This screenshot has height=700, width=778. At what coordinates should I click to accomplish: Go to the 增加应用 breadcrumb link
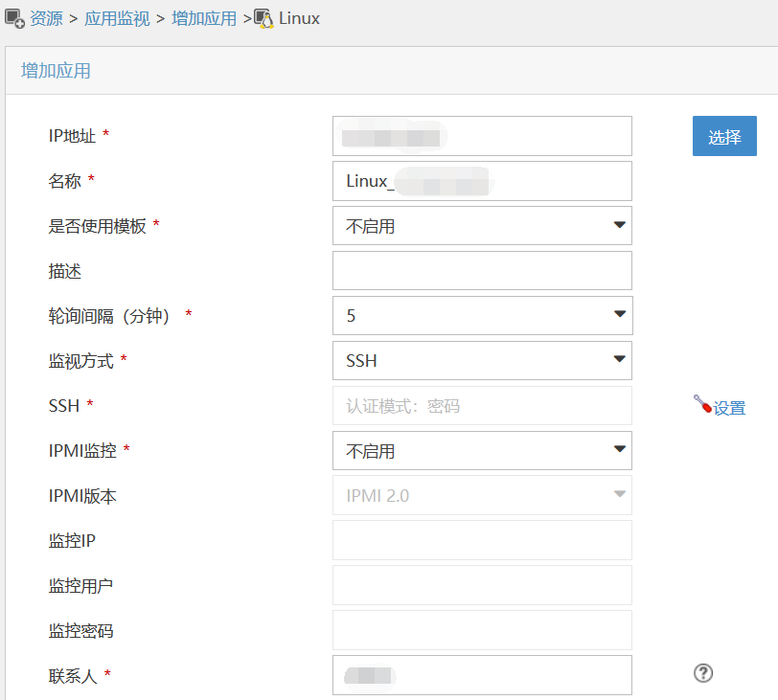pyautogui.click(x=204, y=19)
